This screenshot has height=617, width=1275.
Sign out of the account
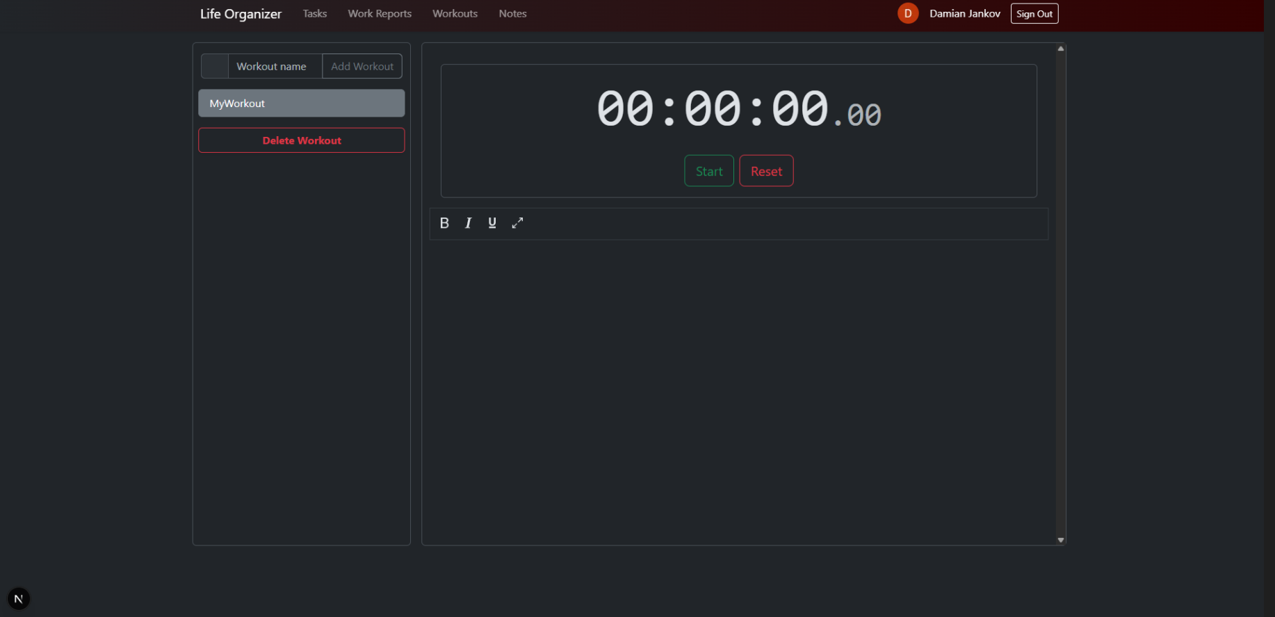point(1034,13)
